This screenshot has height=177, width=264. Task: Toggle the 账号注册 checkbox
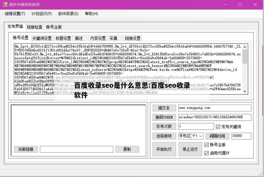(206, 145)
